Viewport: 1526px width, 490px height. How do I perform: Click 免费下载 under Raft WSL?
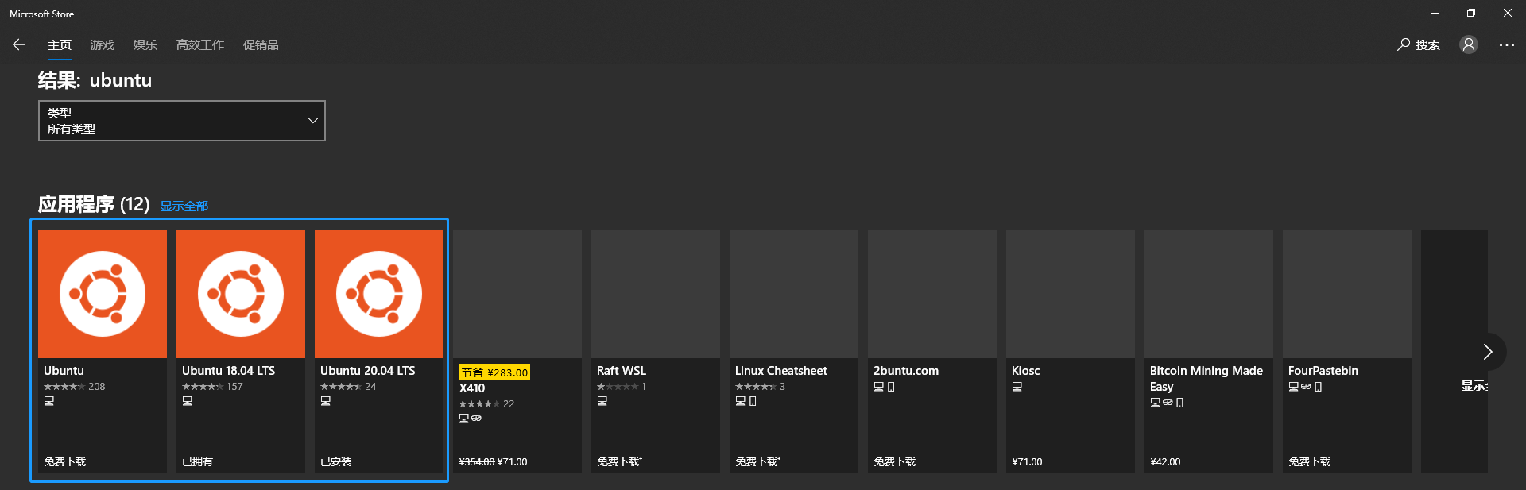point(619,461)
